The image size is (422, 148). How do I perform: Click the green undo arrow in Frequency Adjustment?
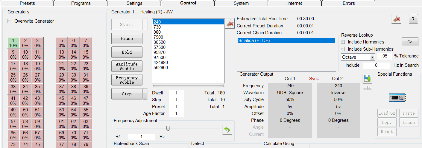[227, 130]
